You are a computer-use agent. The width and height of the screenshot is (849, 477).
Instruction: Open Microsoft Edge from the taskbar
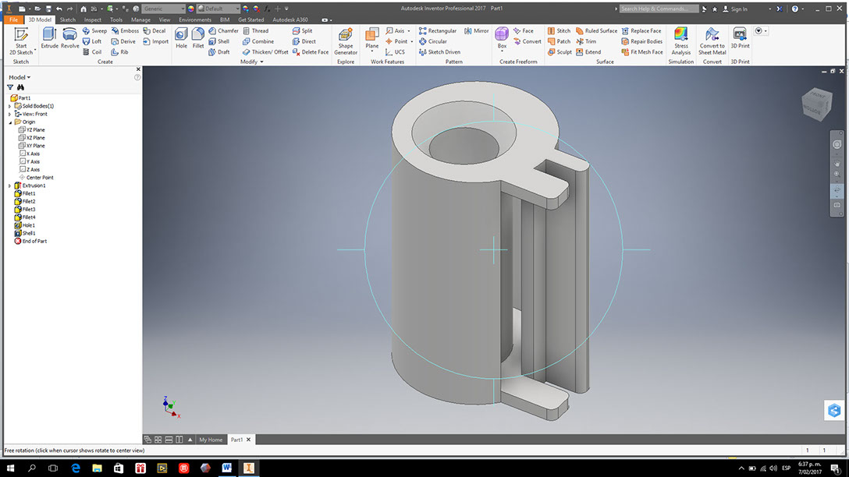[75, 468]
